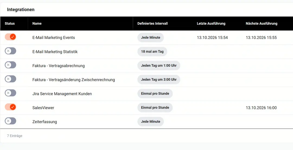Enable Faktura - Vertragsänderung Zwischenrechnung toggle
The width and height of the screenshot is (293, 150).
pyautogui.click(x=11, y=79)
